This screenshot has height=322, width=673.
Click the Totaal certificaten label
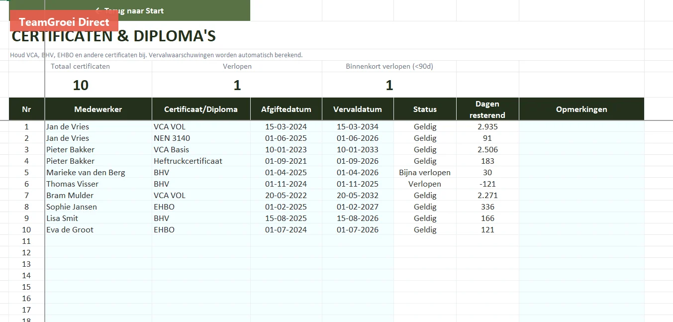coord(80,66)
